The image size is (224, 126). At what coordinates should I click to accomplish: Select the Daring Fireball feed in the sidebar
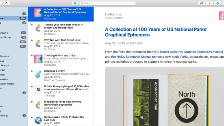(x=13, y=65)
